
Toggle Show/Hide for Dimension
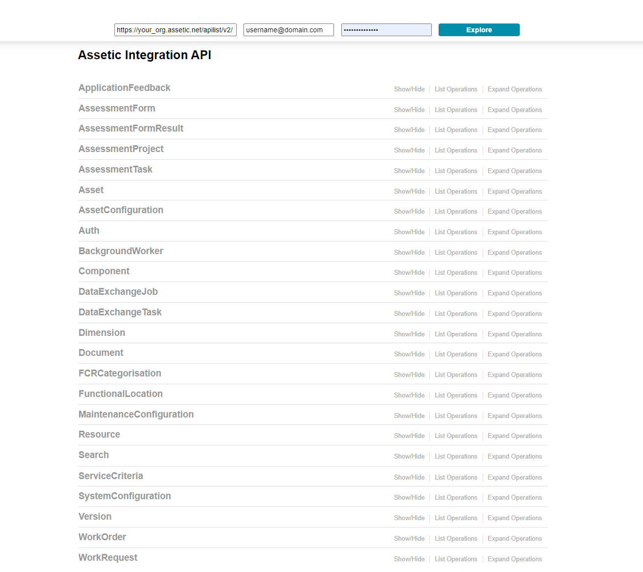coord(409,334)
